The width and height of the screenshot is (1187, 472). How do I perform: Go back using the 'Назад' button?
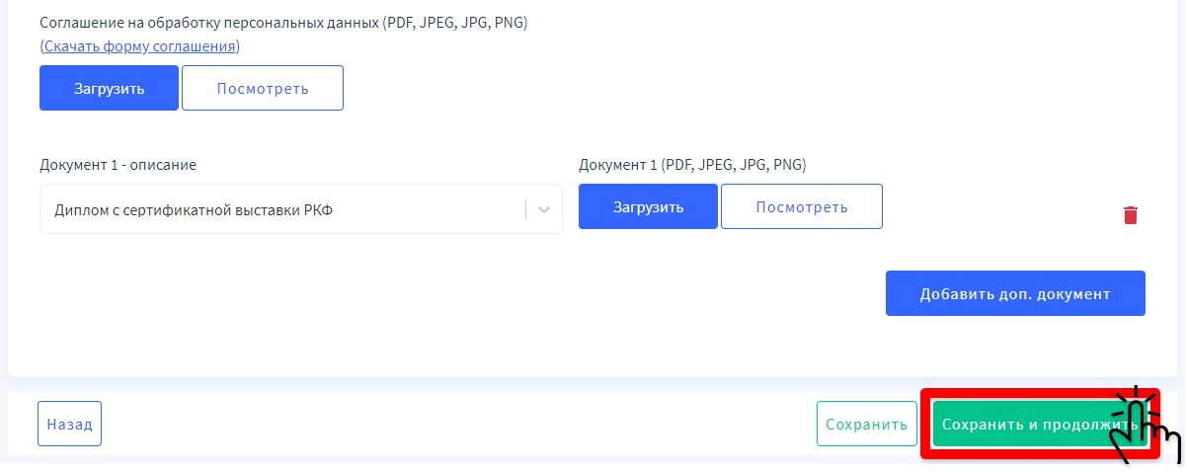[x=69, y=424]
